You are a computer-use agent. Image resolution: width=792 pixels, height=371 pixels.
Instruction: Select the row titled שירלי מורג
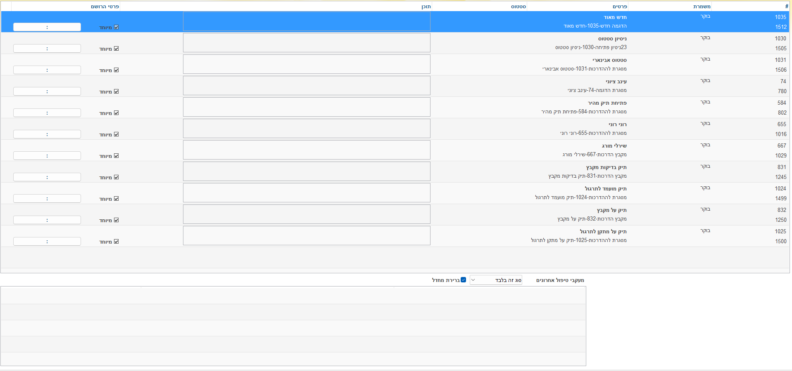pos(614,146)
